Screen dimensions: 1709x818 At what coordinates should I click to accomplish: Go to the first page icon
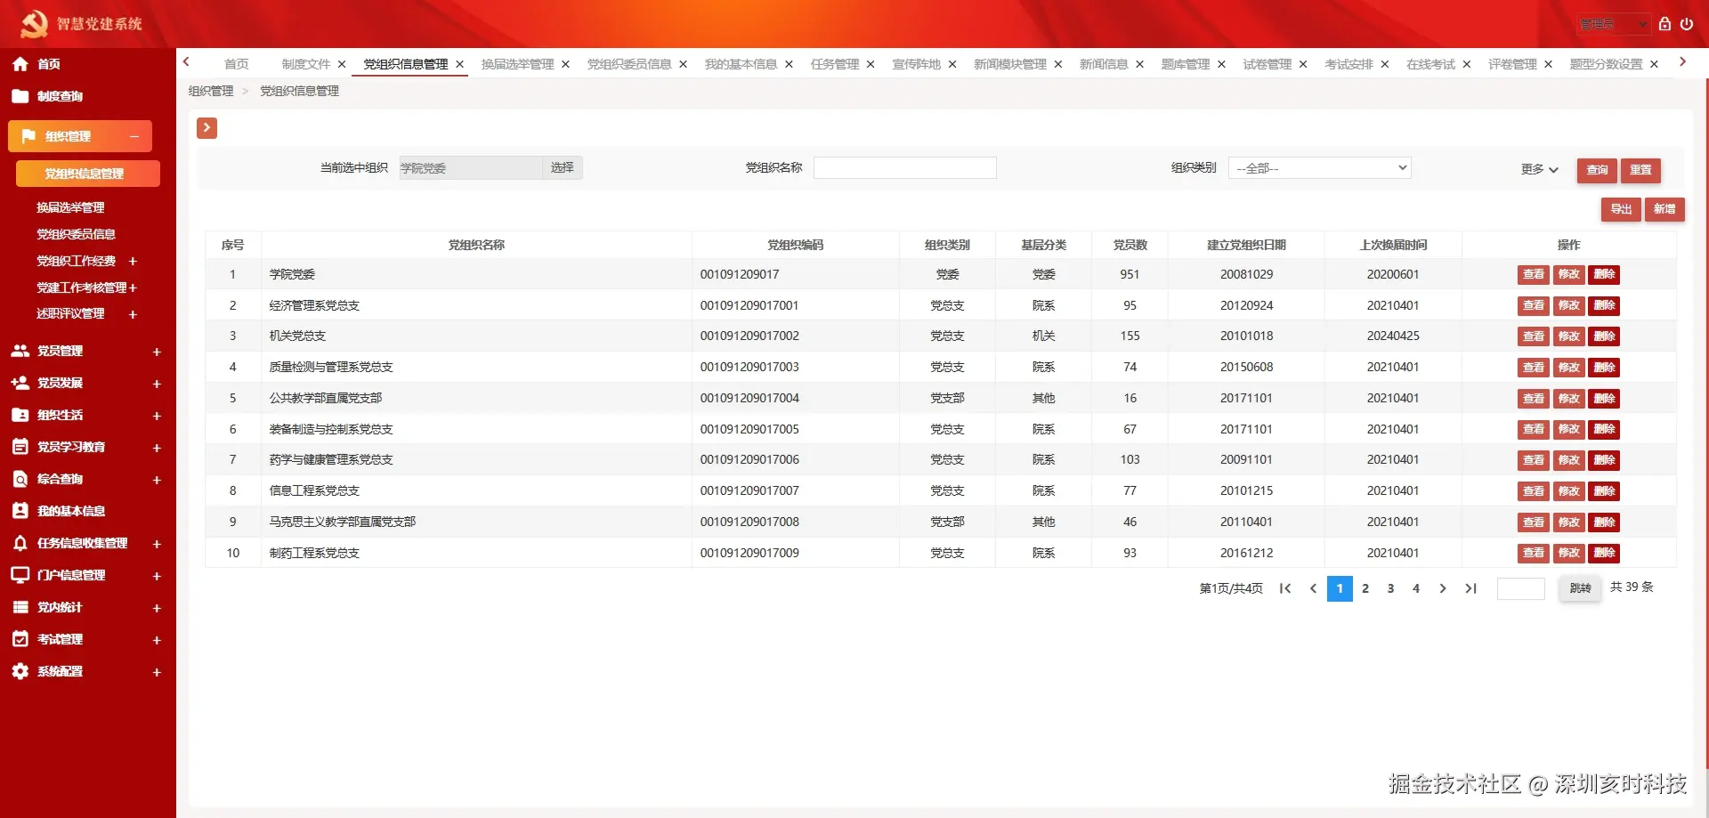pos(1285,588)
